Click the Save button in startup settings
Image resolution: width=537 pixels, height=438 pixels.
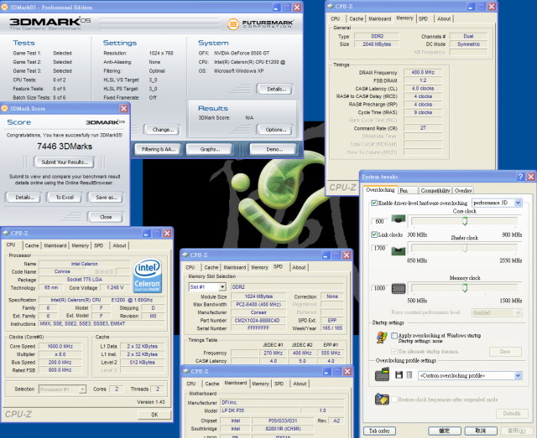(505, 352)
